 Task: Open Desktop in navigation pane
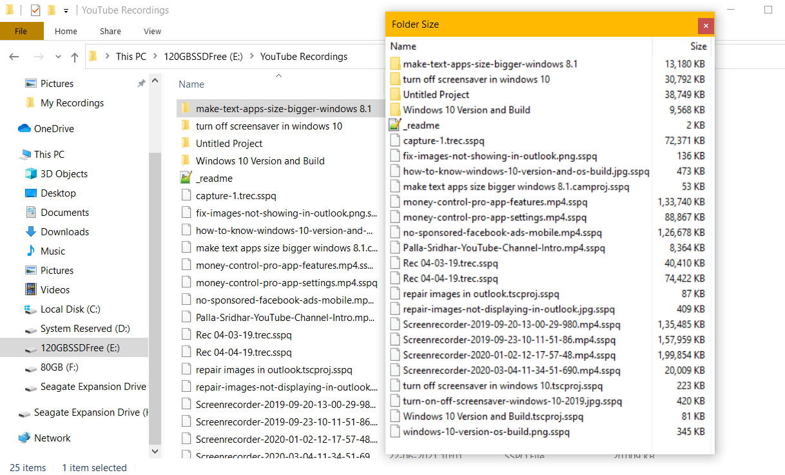click(x=58, y=193)
